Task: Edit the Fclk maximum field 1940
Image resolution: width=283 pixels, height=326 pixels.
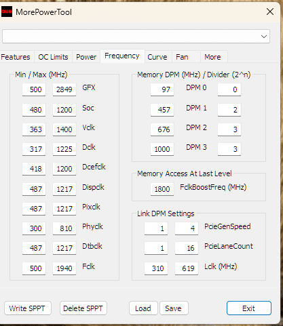Action: coord(64,268)
